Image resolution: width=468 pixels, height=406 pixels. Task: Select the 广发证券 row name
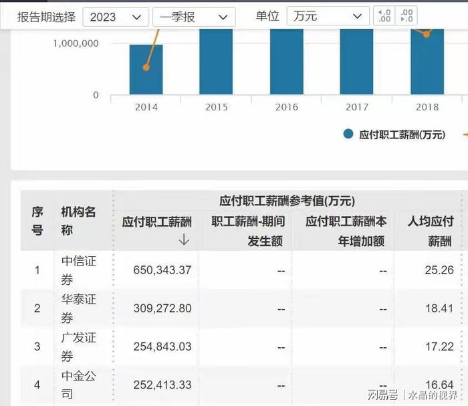point(78,346)
